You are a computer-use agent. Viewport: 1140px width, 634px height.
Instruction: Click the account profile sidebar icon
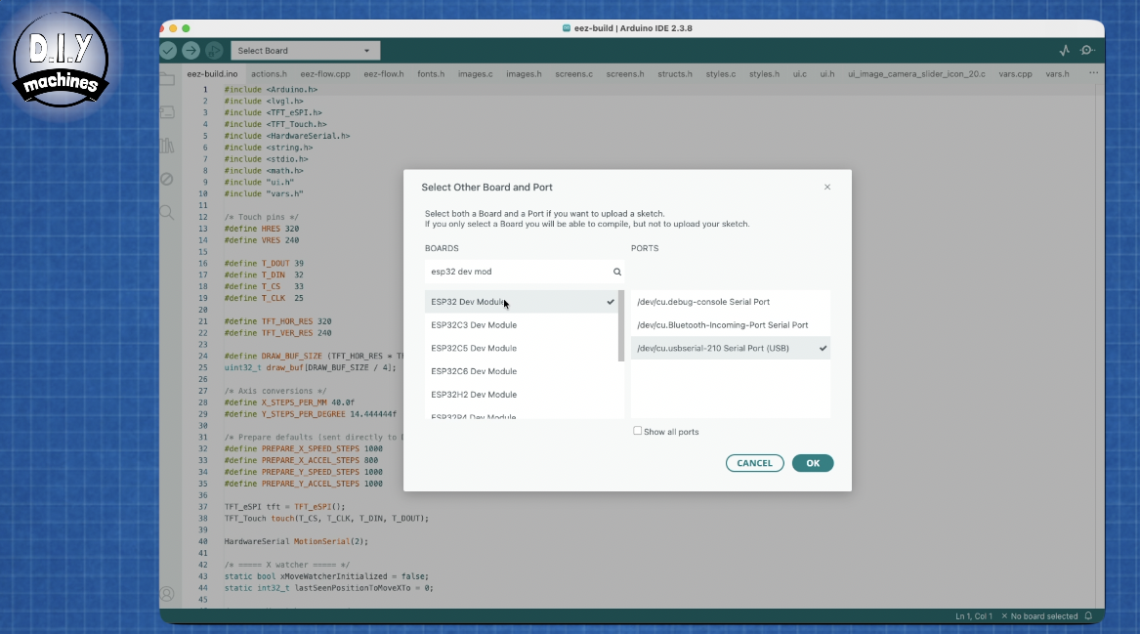167,594
